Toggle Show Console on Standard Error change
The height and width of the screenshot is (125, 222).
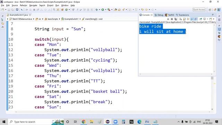click(x=196, y=19)
